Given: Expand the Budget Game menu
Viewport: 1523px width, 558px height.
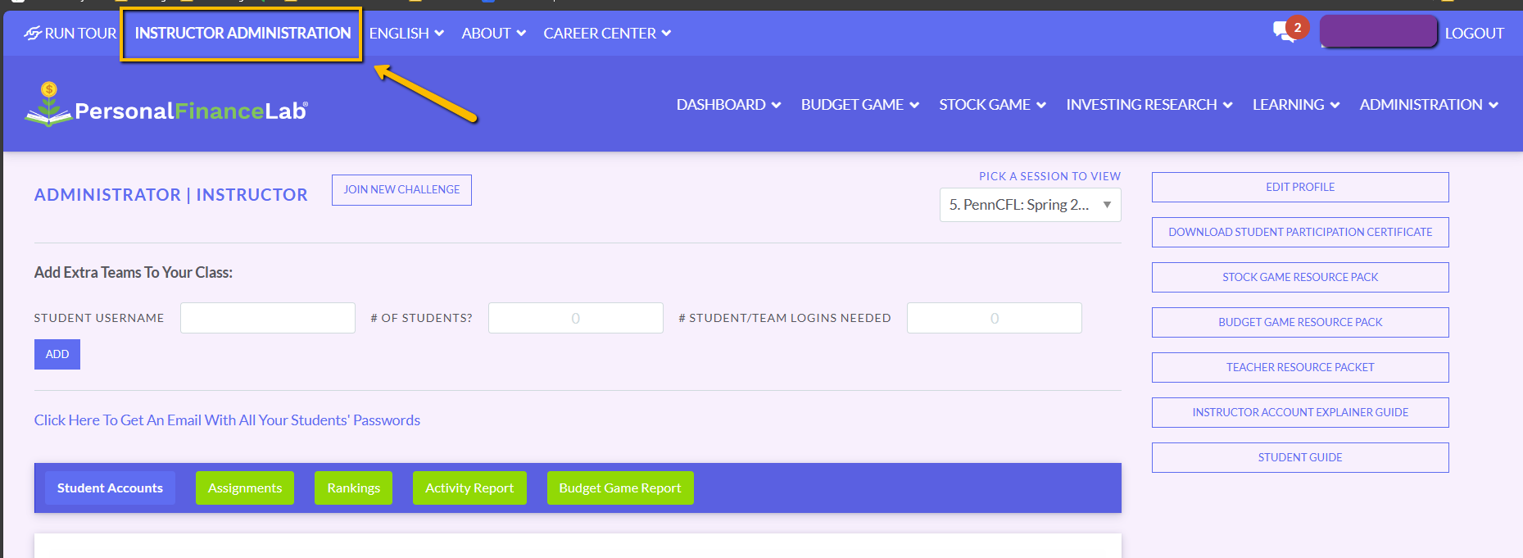Looking at the screenshot, I should [860, 105].
